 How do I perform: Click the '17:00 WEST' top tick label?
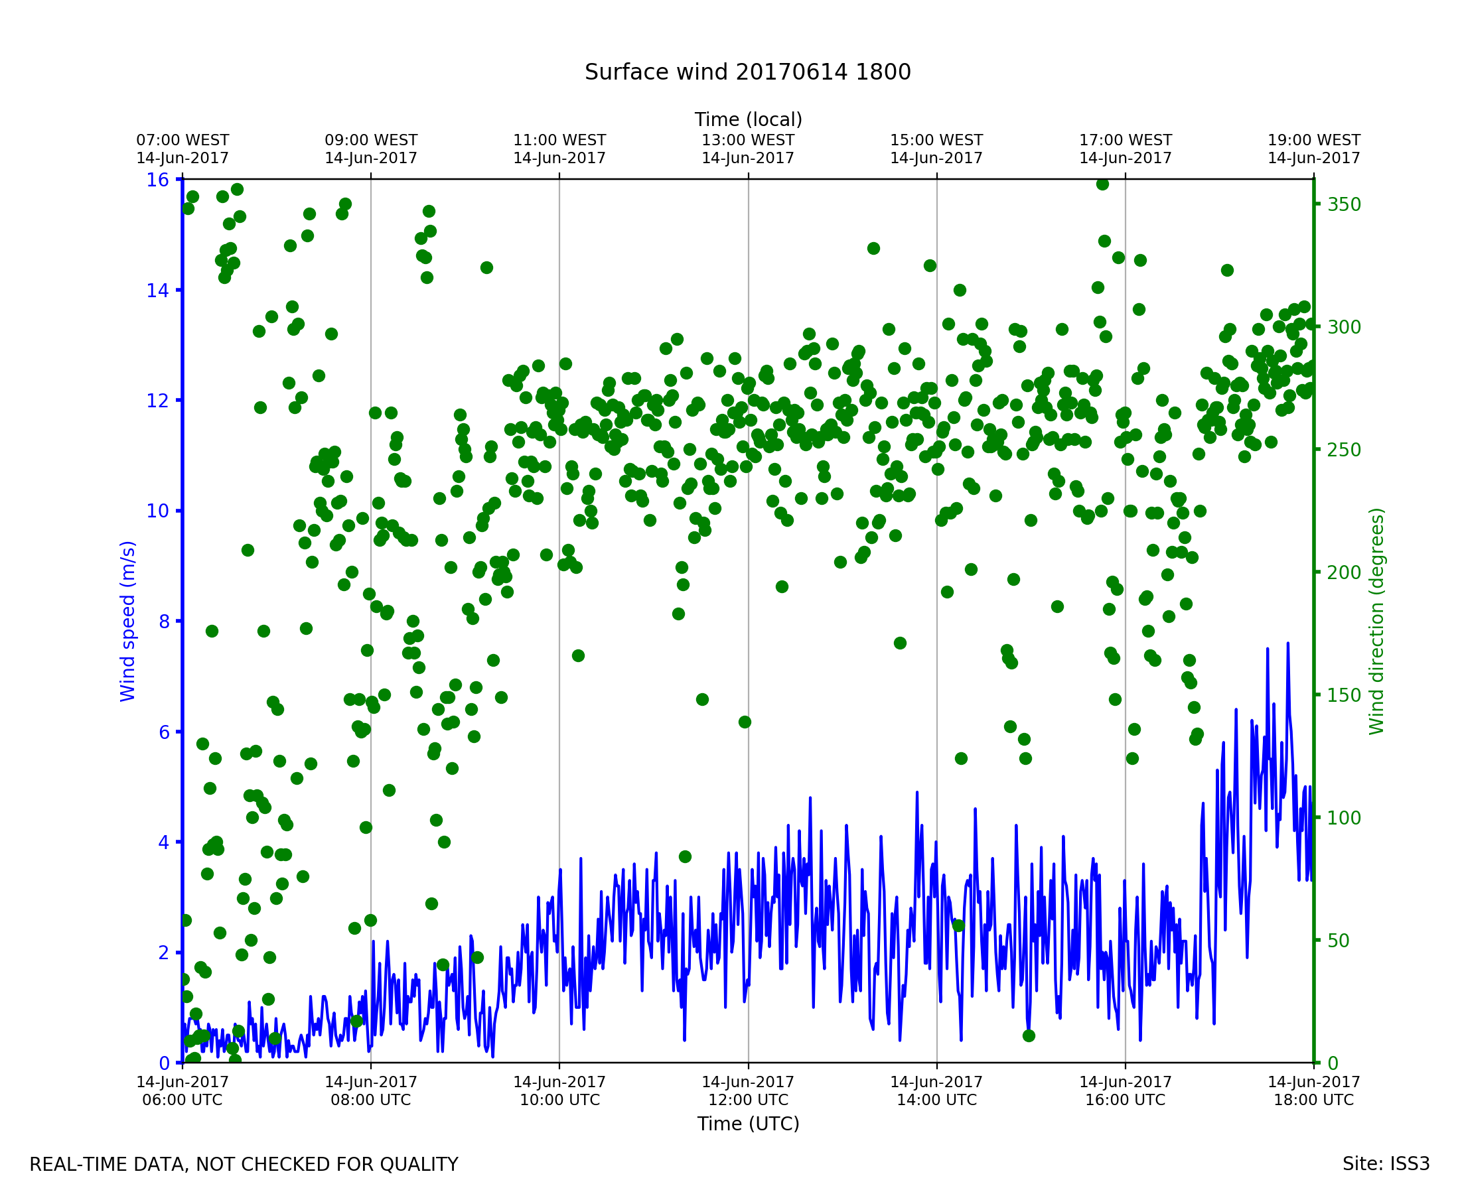click(1125, 141)
